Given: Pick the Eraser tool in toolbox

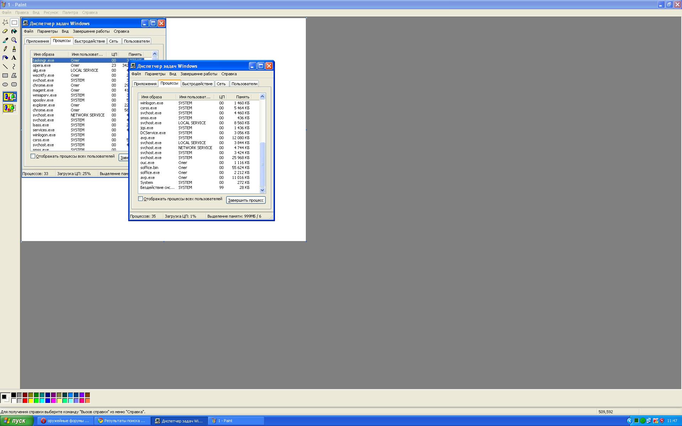Looking at the screenshot, I should (5, 31).
